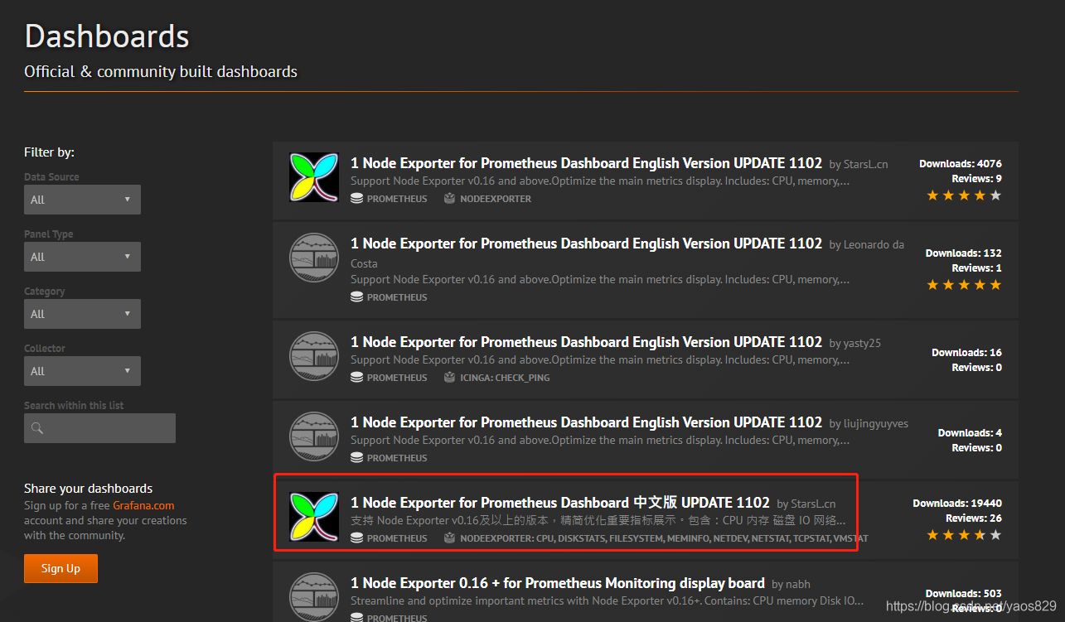
Task: Open dashboard title by Leonardo da Costa
Action: 586,243
